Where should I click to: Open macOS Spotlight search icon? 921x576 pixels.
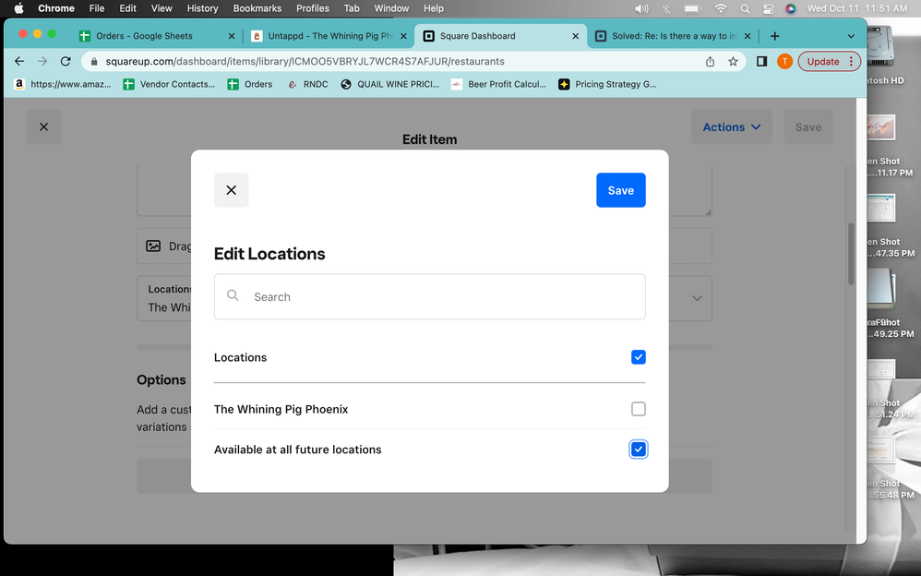745,8
